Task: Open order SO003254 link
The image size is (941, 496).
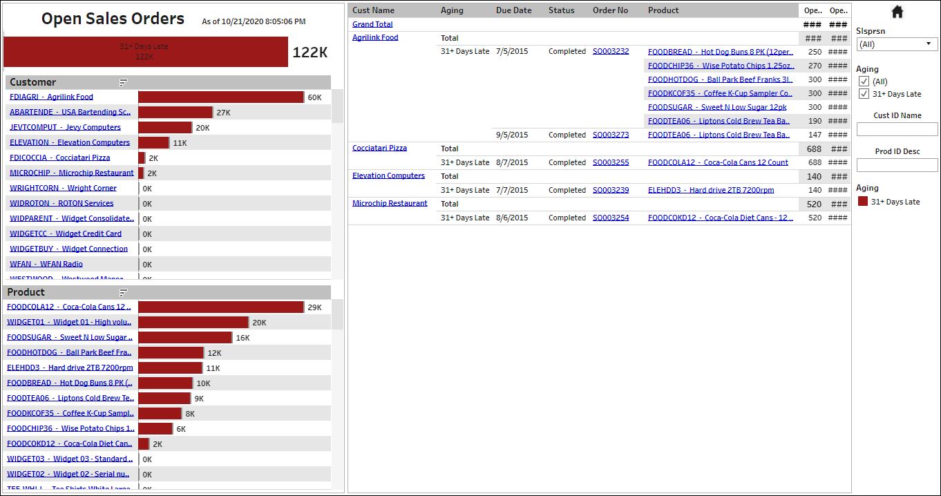Action: click(611, 218)
